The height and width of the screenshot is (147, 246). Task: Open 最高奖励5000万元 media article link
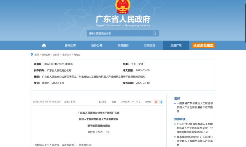[x=195, y=141]
